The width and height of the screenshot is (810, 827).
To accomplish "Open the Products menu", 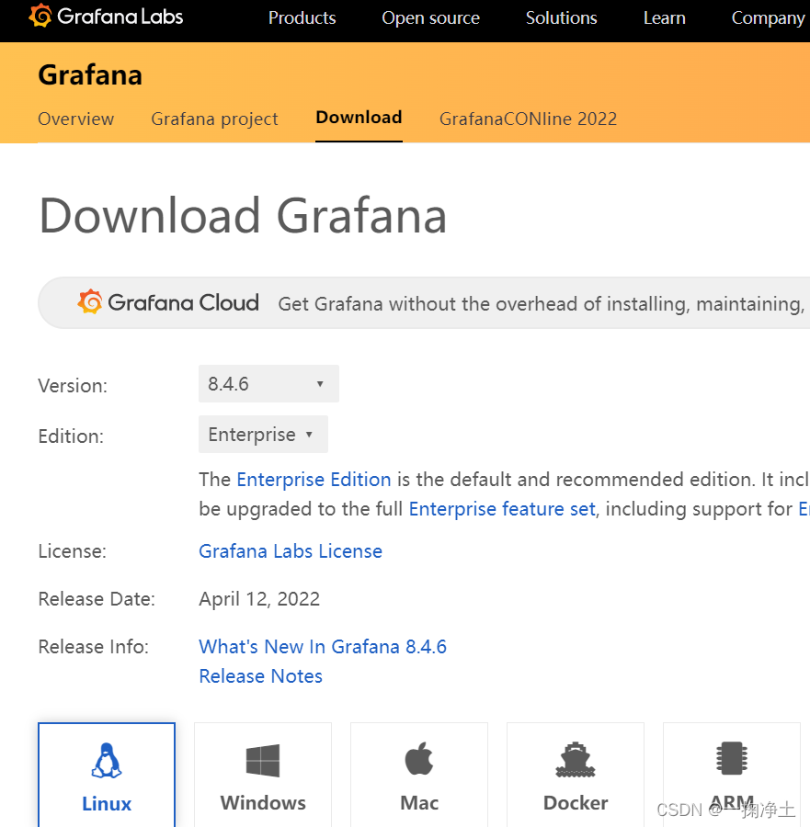I will (x=302, y=18).
